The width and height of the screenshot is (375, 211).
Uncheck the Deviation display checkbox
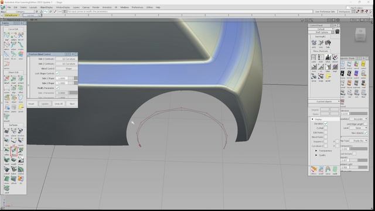tap(326, 124)
